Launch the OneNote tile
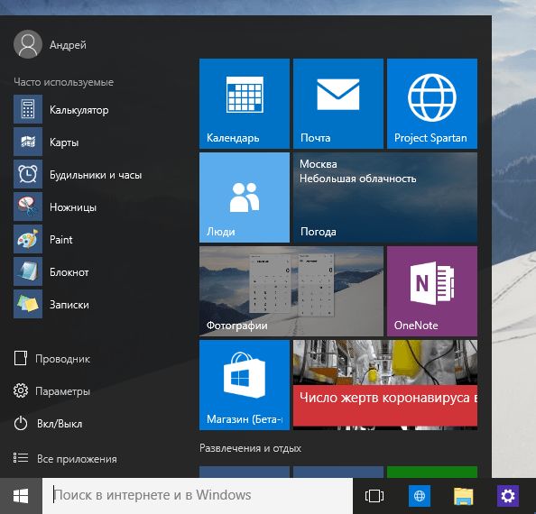 [x=432, y=291]
